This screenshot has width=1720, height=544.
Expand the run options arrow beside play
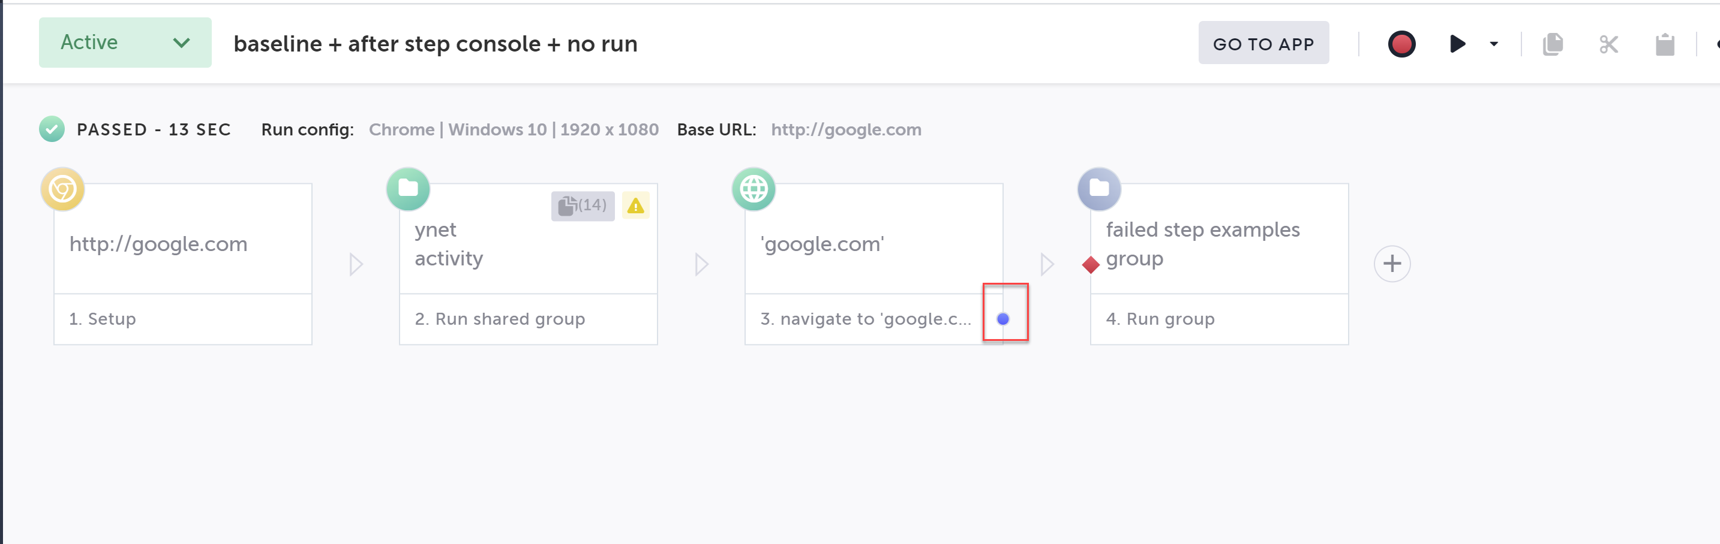click(1494, 44)
